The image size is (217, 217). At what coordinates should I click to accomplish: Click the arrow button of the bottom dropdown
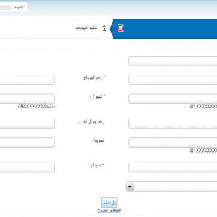click(x=130, y=187)
